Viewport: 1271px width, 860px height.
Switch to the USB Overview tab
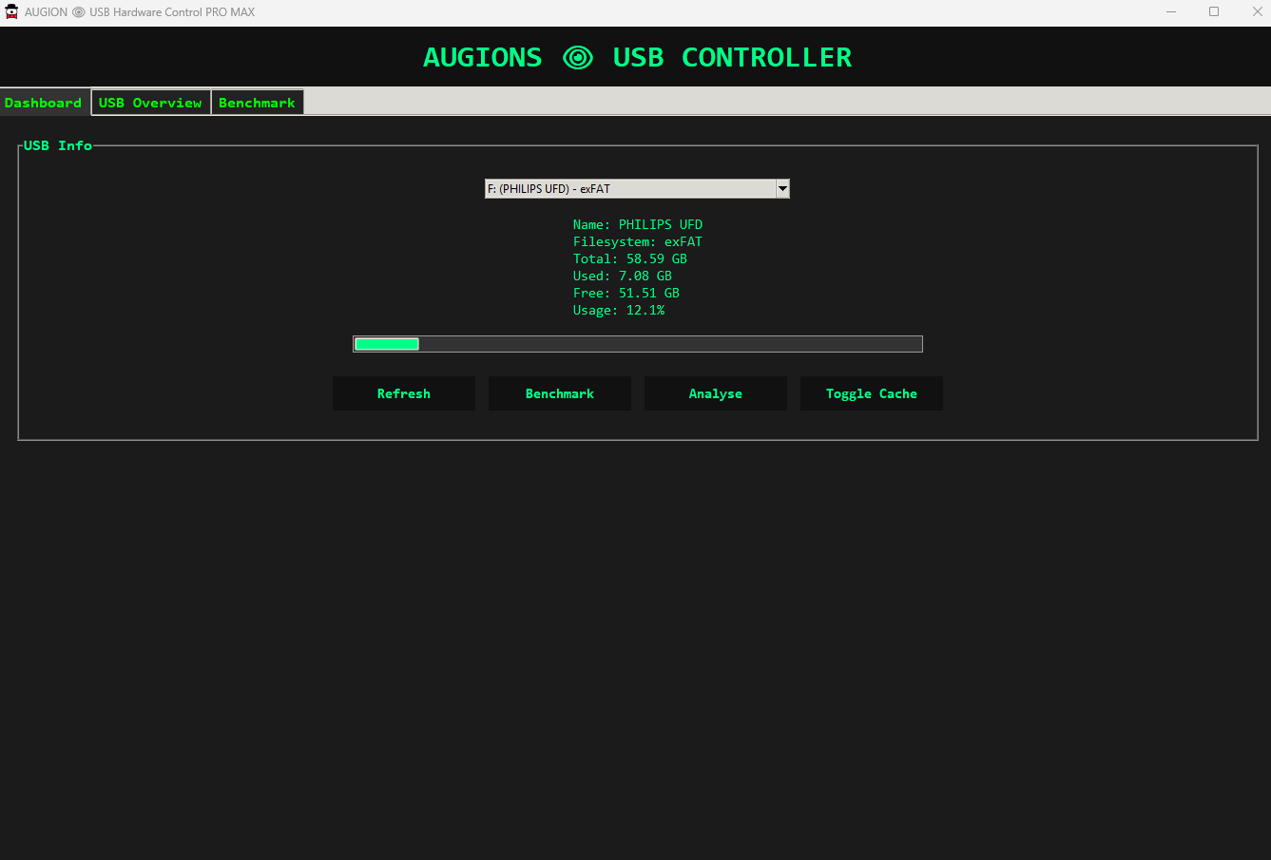click(151, 103)
